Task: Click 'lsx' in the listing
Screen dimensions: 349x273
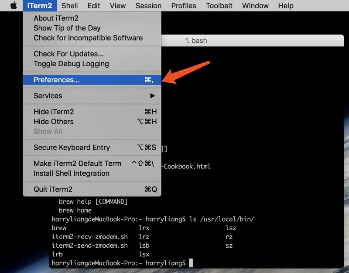Action: click(144, 254)
